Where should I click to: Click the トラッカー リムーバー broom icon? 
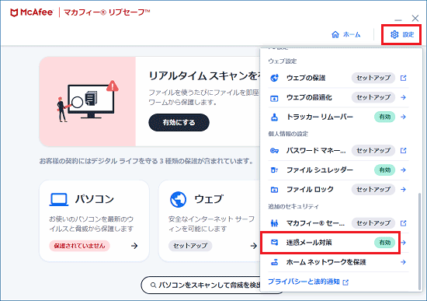point(274,117)
